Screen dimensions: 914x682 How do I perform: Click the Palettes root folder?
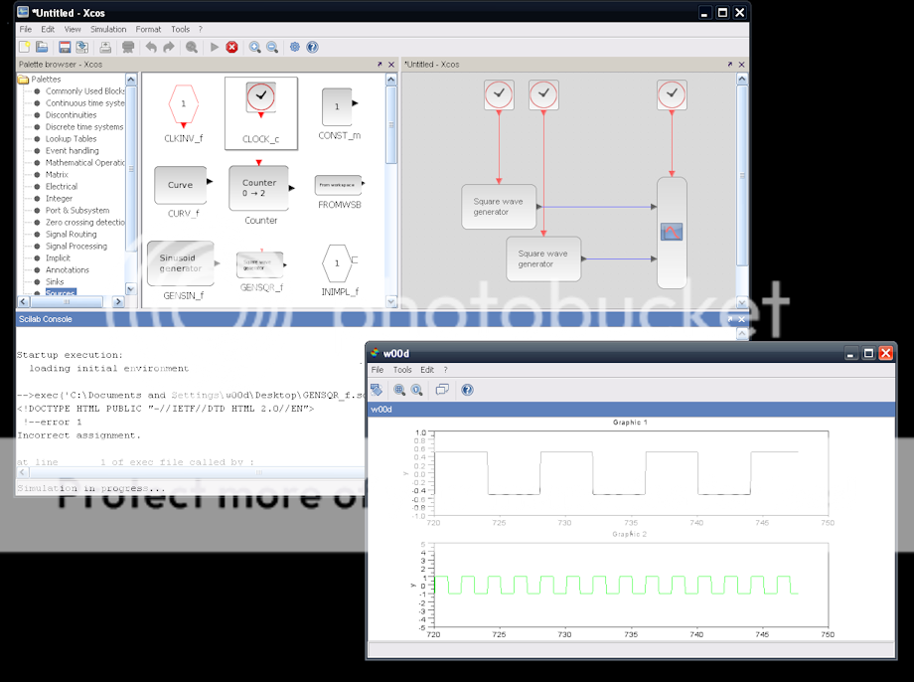pos(40,80)
